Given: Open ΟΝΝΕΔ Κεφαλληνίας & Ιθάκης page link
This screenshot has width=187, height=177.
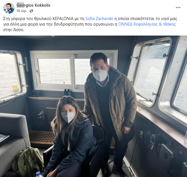Looking at the screenshot, I should 147,24.
